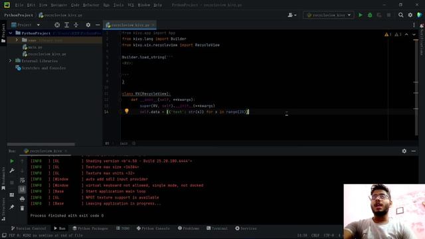
Task: Print the Run console output
Action: [22, 199]
